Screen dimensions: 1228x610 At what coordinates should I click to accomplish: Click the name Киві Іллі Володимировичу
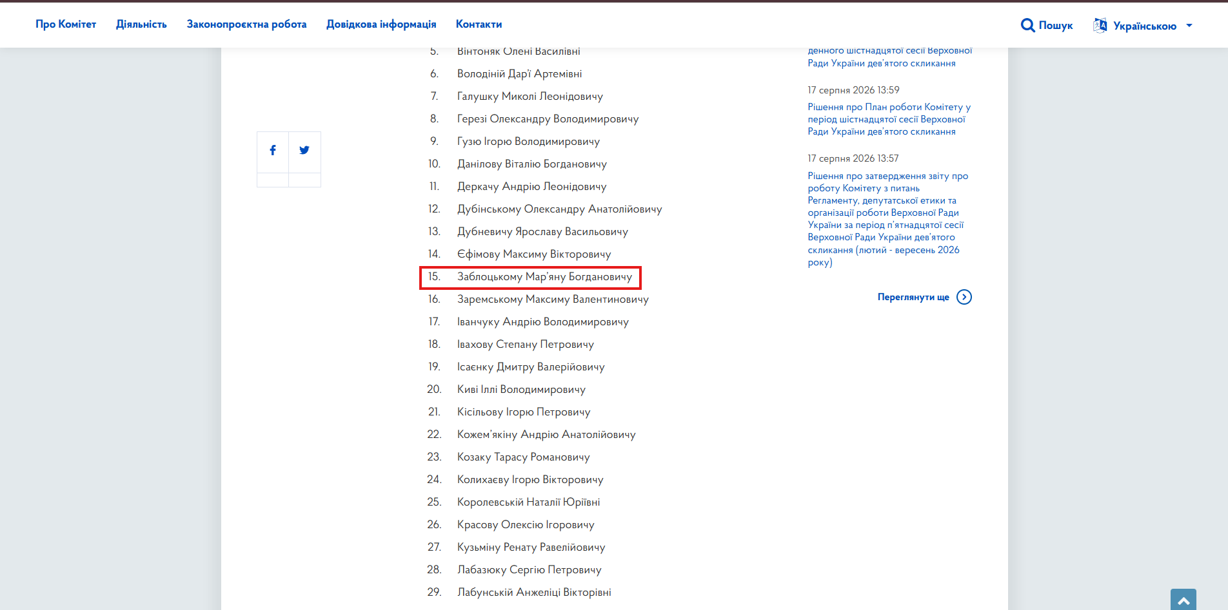click(x=522, y=389)
